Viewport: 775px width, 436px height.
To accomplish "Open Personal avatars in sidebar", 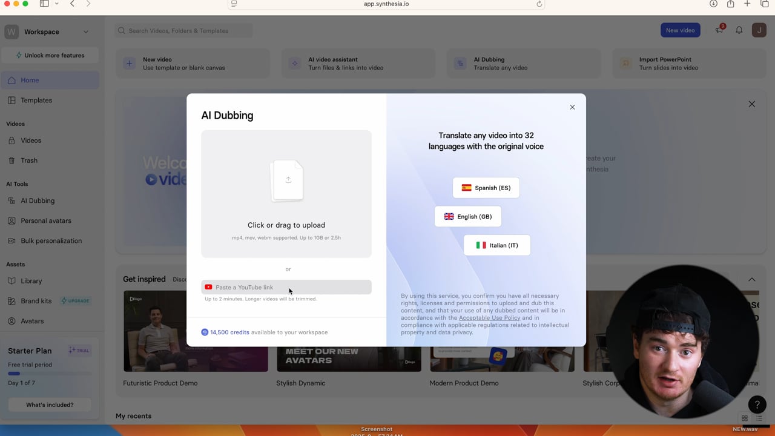I will pyautogui.click(x=50, y=220).
